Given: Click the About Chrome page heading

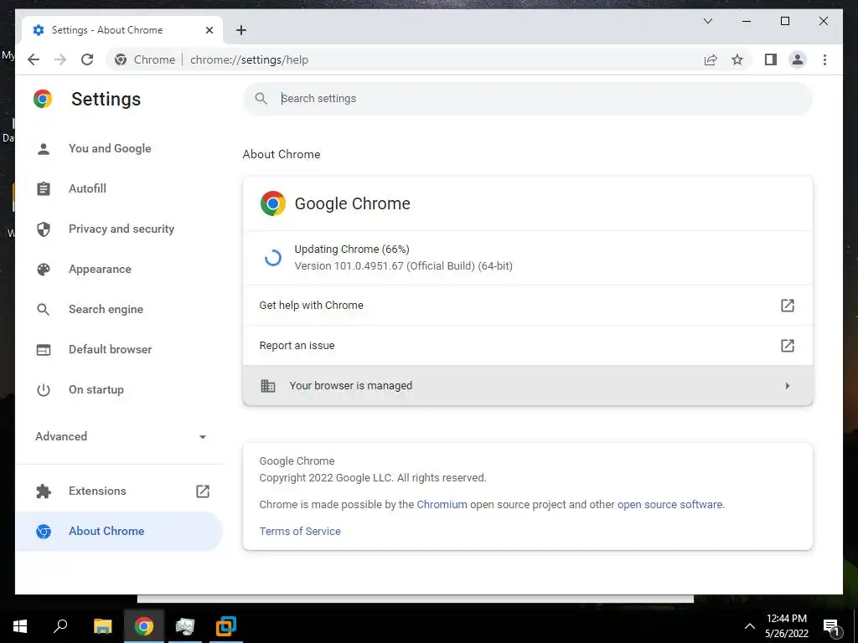Looking at the screenshot, I should point(282,154).
